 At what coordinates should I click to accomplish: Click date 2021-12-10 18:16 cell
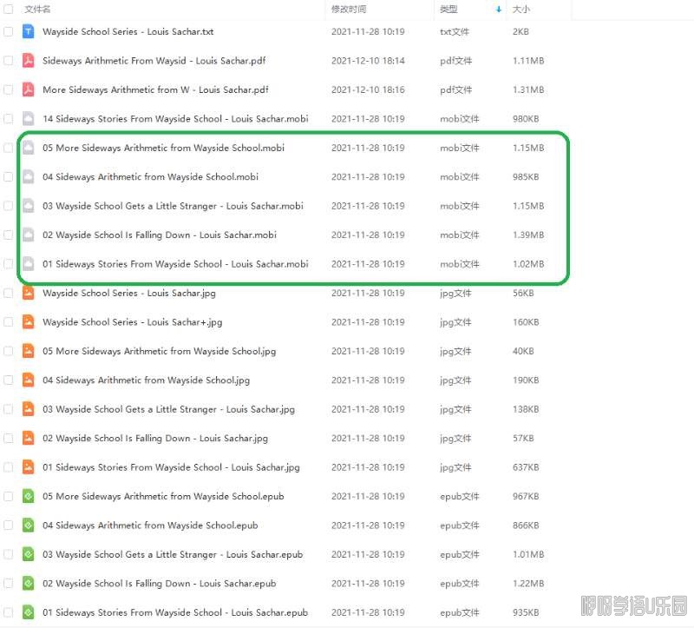[368, 90]
